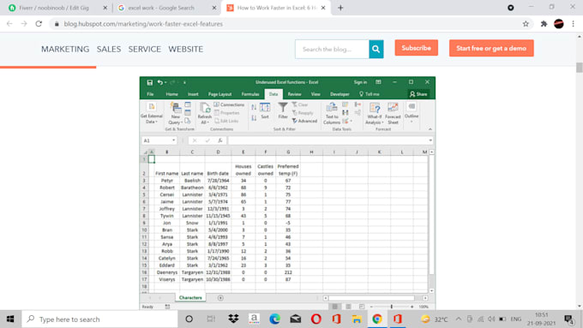Screen dimensions: 583x328
Task: Click the page vertical scrollbar thumb
Action: click(580, 68)
